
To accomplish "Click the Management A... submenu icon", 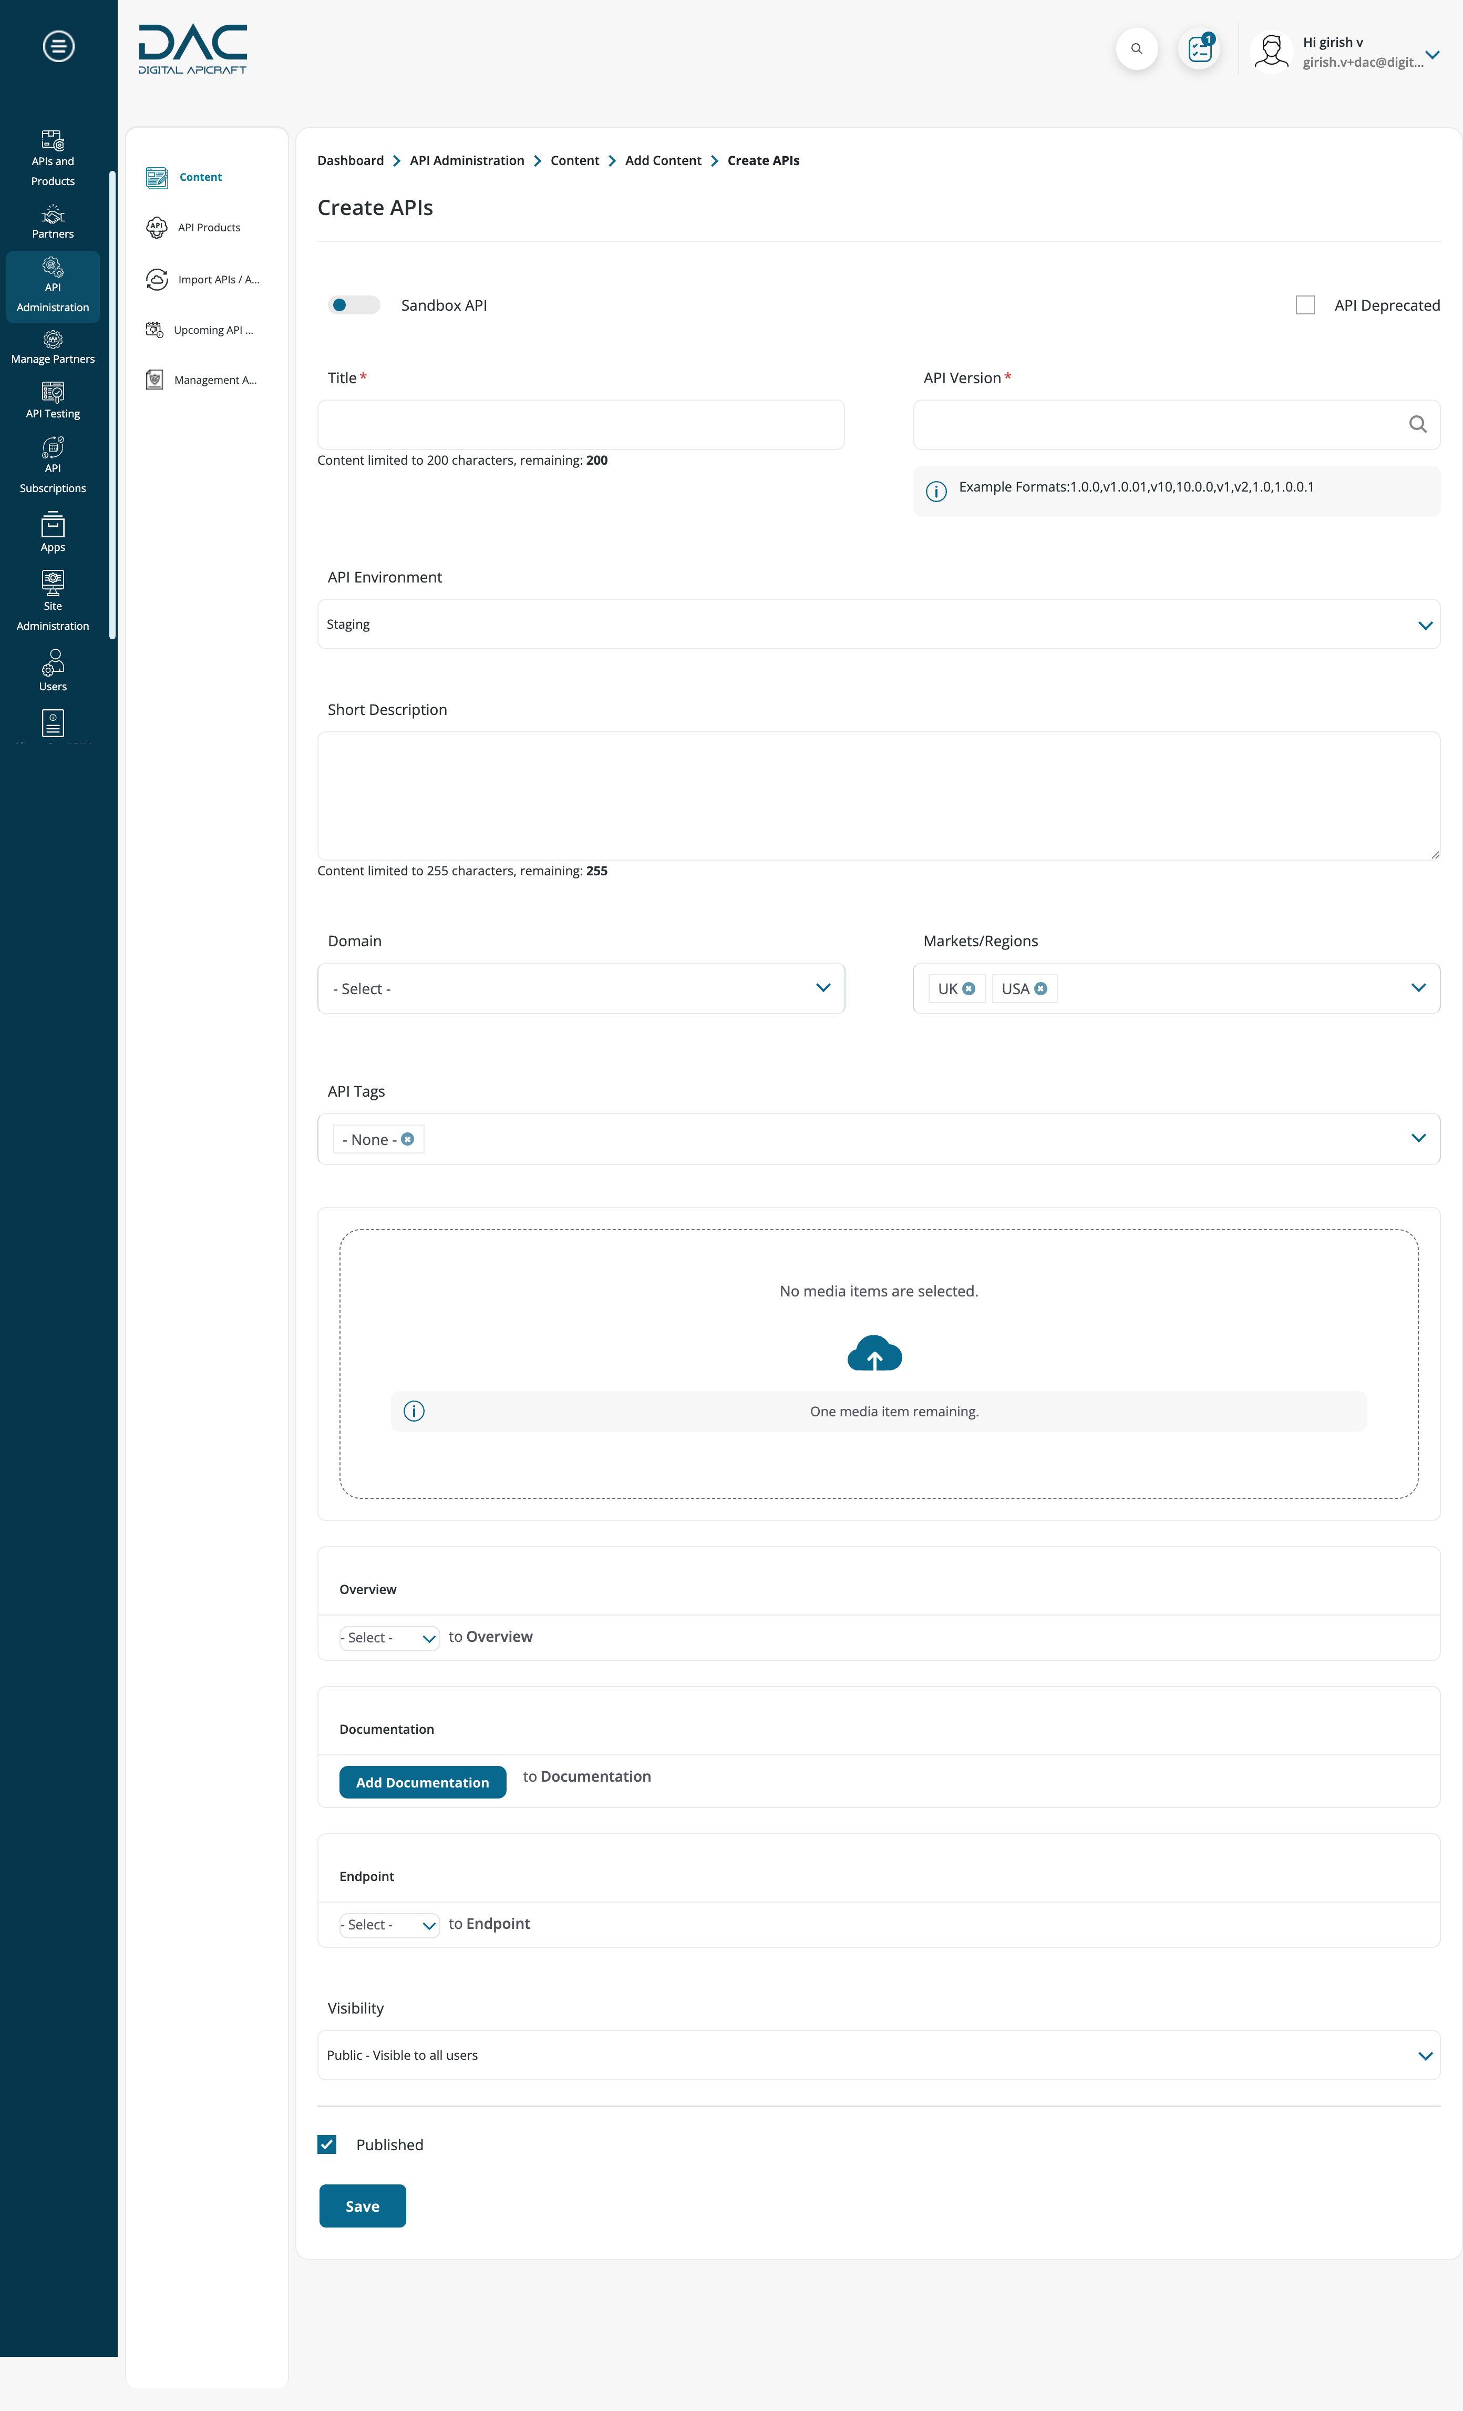I will coord(154,380).
